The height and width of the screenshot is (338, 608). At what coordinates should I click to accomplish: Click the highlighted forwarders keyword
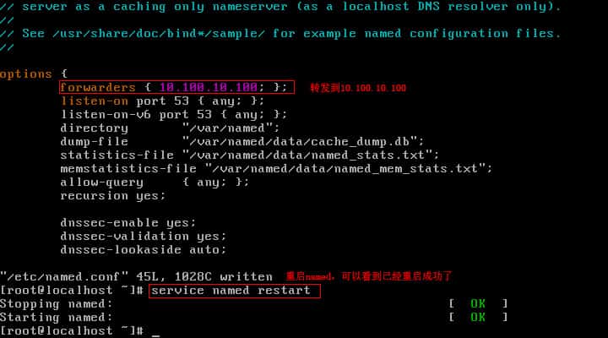coord(98,87)
